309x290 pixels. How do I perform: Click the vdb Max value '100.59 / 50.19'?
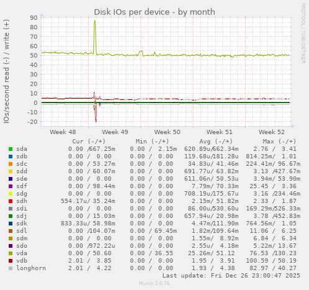271,261
